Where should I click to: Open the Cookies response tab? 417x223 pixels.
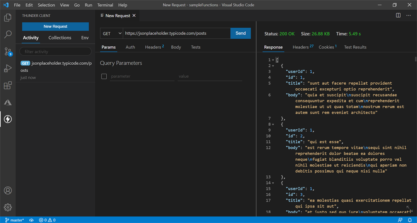pos(328,47)
